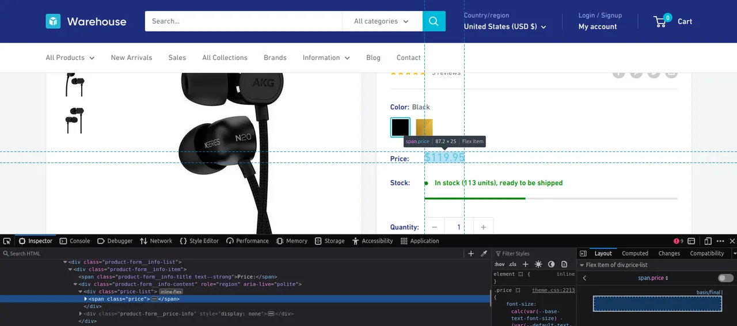Expand the Information menu
737x326 pixels.
coord(326,58)
